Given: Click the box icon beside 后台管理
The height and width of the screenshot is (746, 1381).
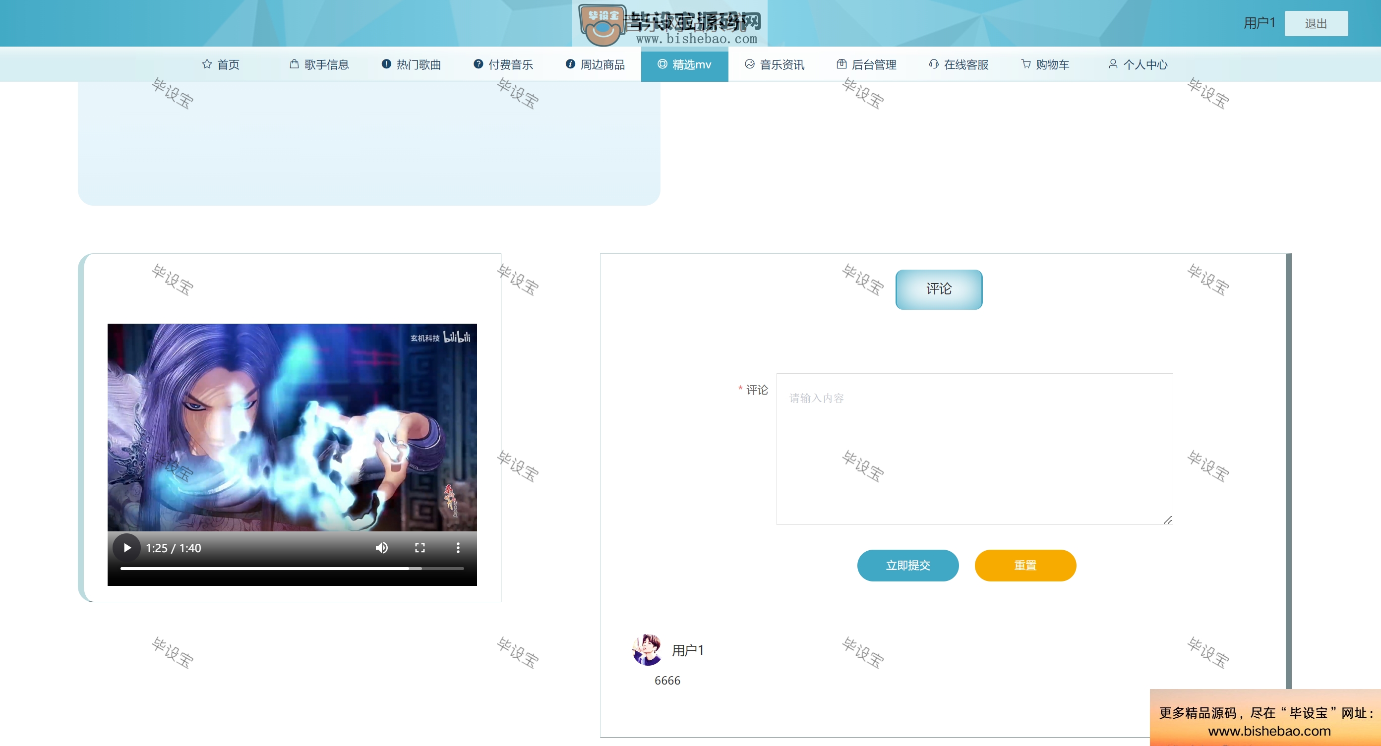Looking at the screenshot, I should [x=841, y=64].
